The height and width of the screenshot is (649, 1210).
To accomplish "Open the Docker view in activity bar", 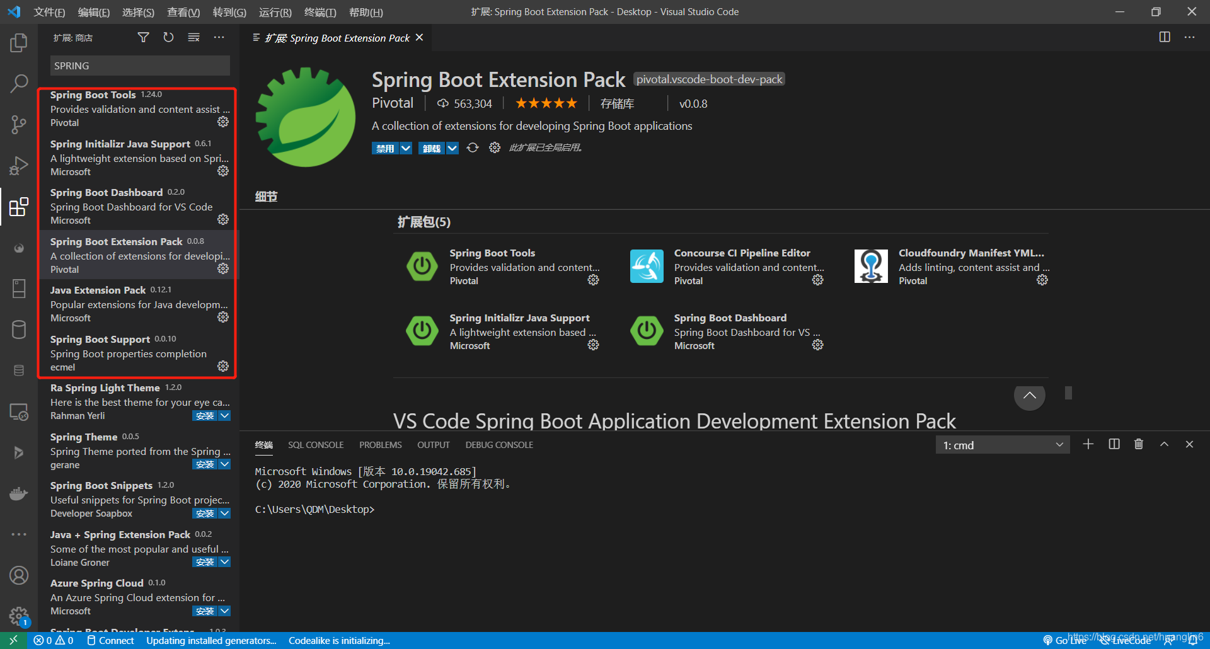I will tap(19, 493).
